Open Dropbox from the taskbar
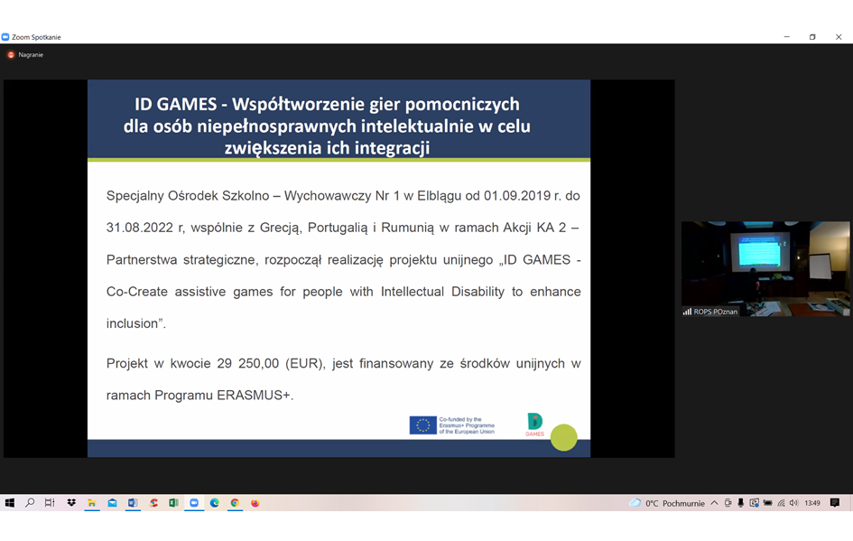The image size is (853, 541). coord(71,503)
